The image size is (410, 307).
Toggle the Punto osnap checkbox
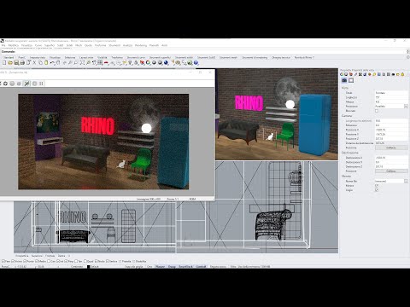(25, 261)
